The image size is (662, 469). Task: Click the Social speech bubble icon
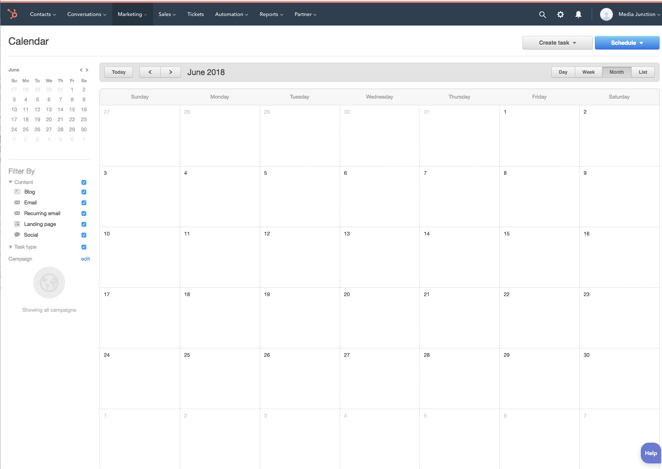pyautogui.click(x=17, y=235)
